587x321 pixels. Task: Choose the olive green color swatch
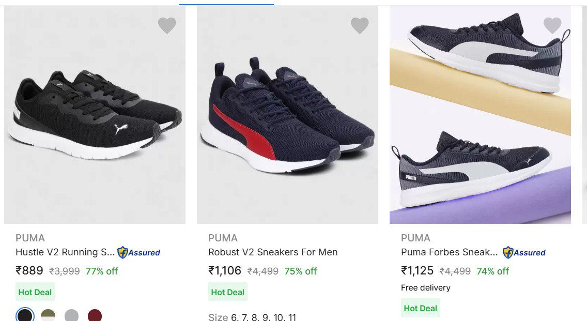48,315
